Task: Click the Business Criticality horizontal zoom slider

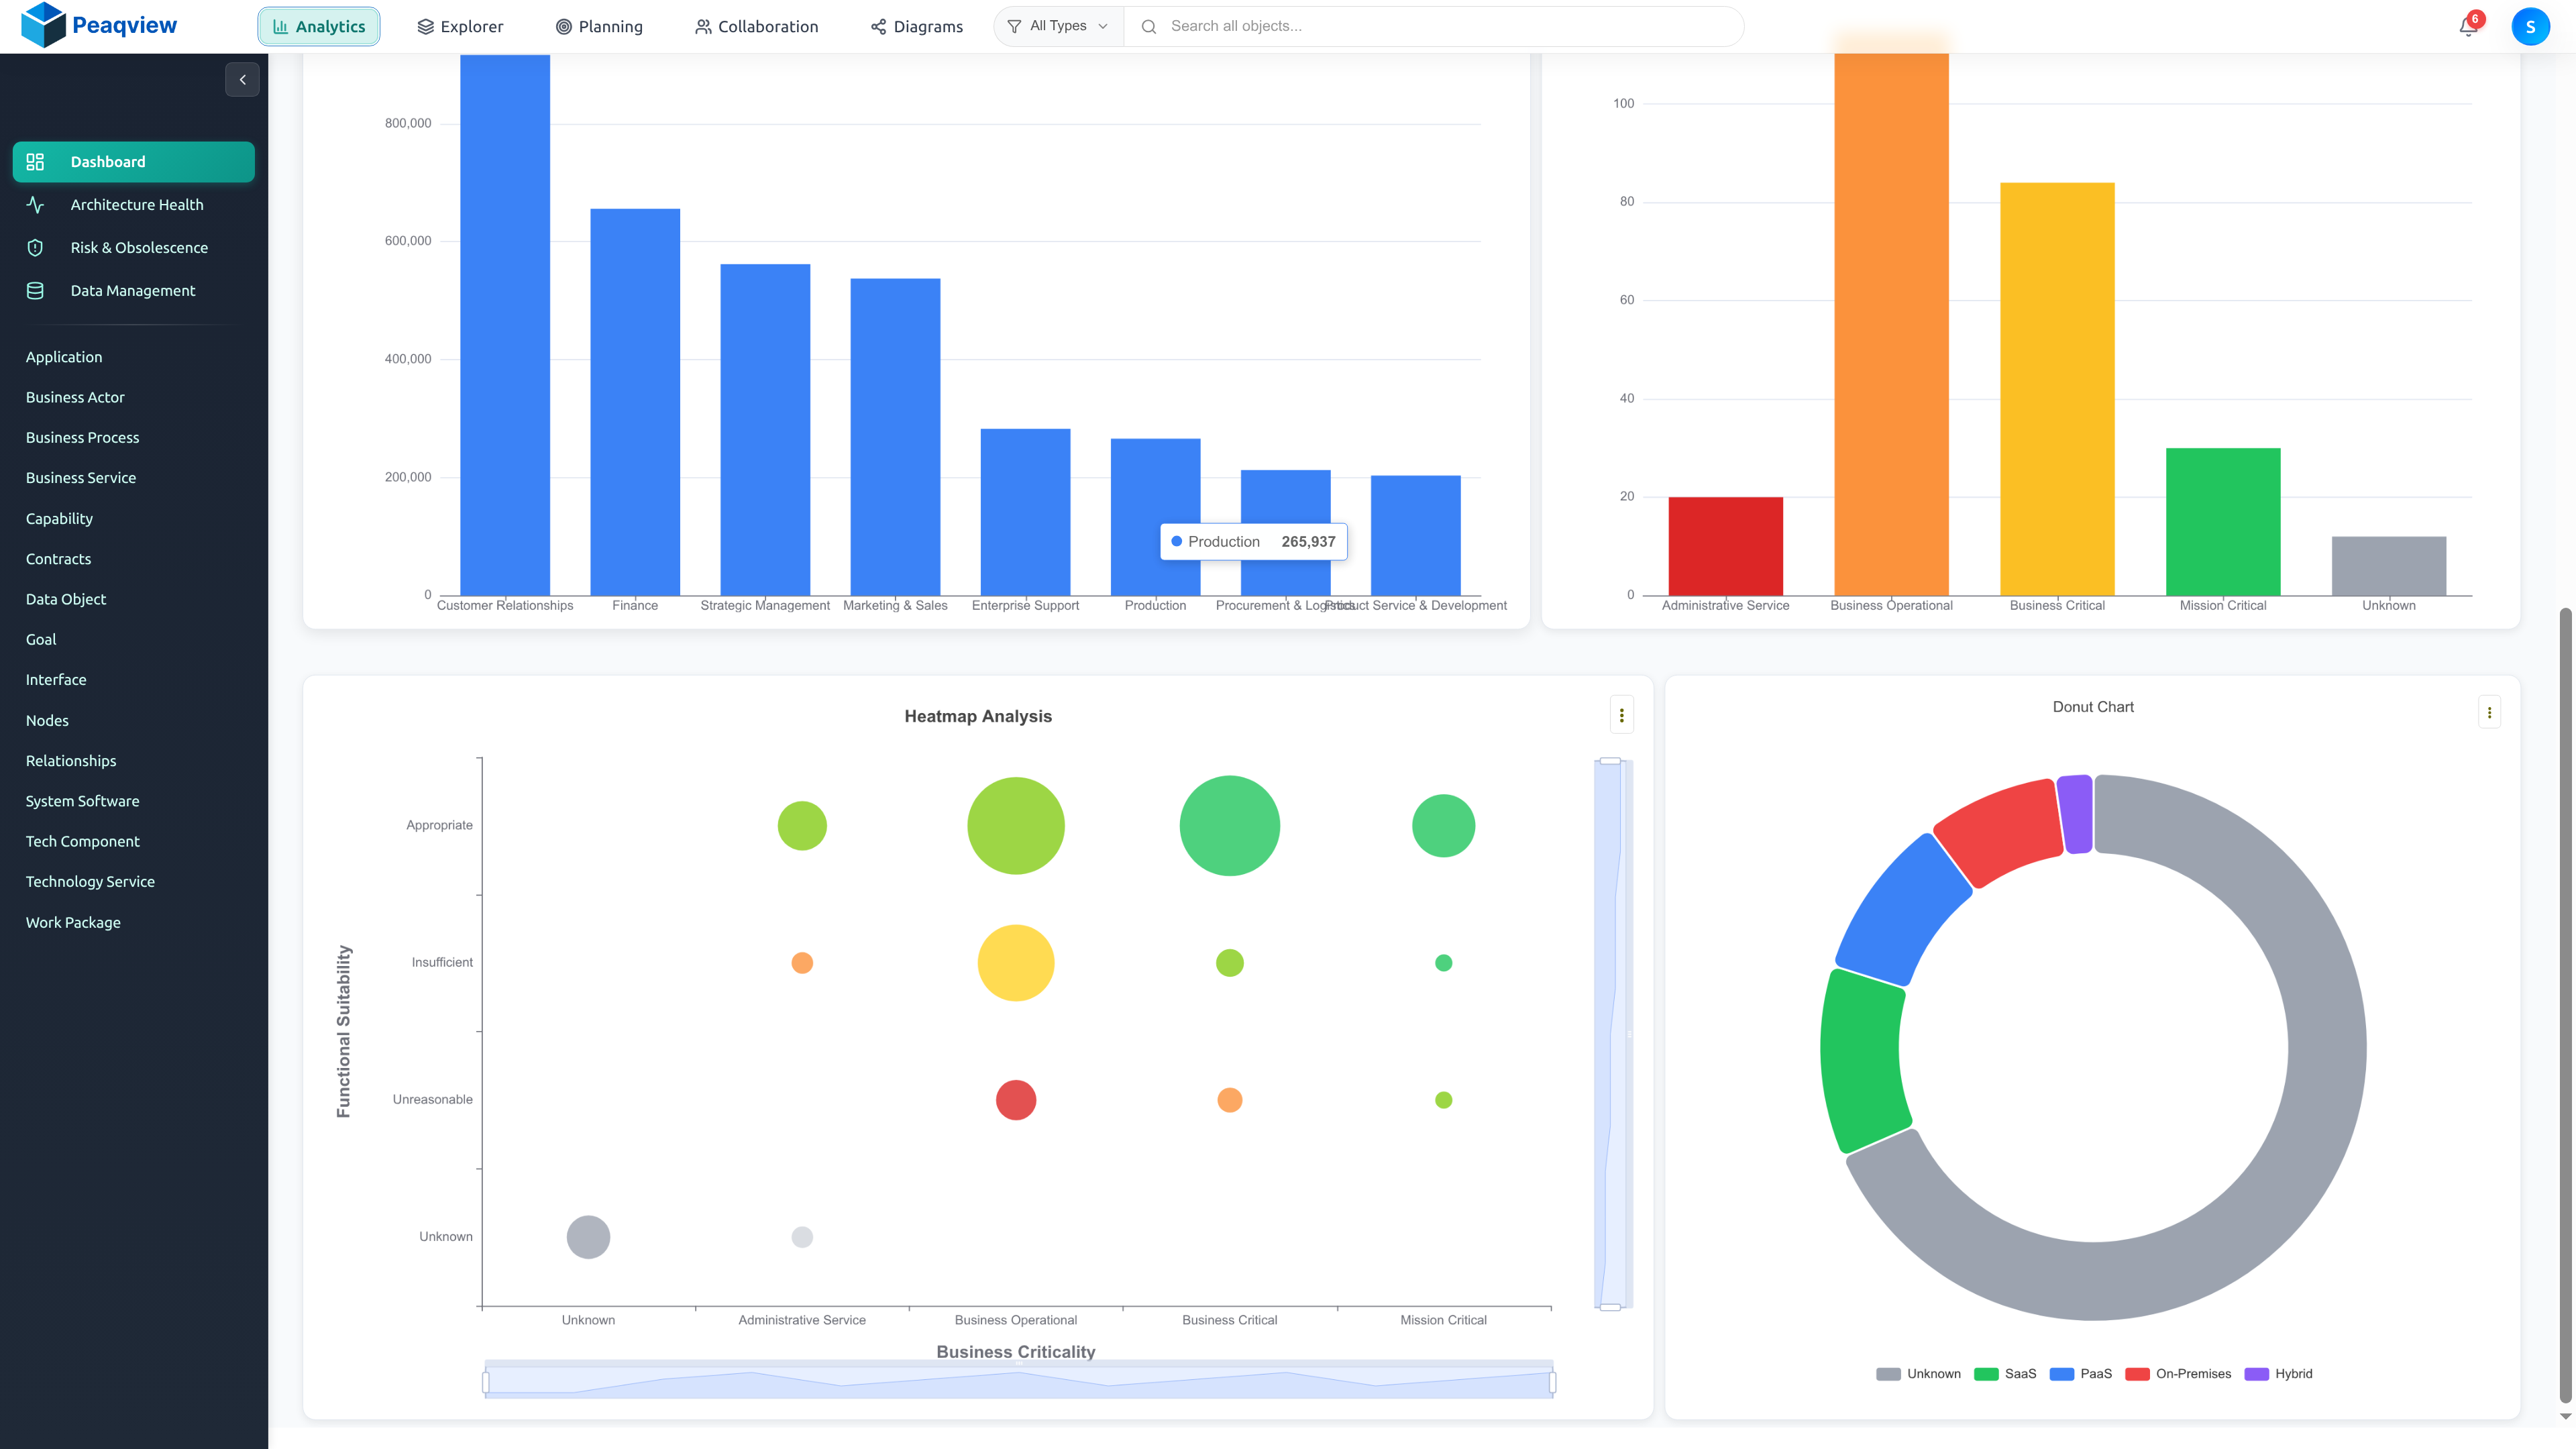Action: coord(1018,1382)
